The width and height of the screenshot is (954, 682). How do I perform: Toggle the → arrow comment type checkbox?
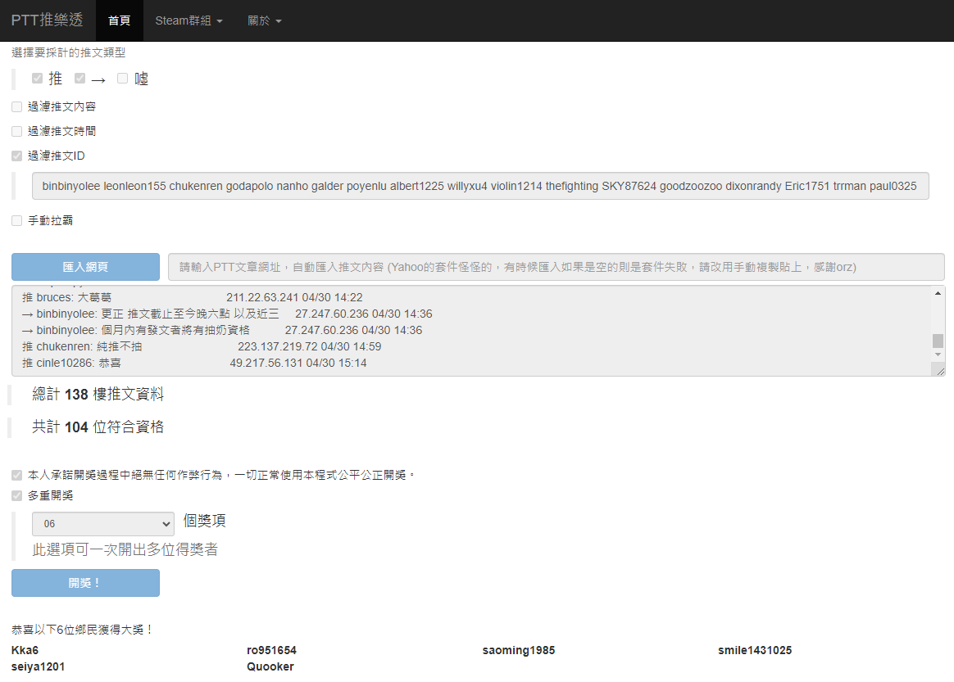[79, 79]
